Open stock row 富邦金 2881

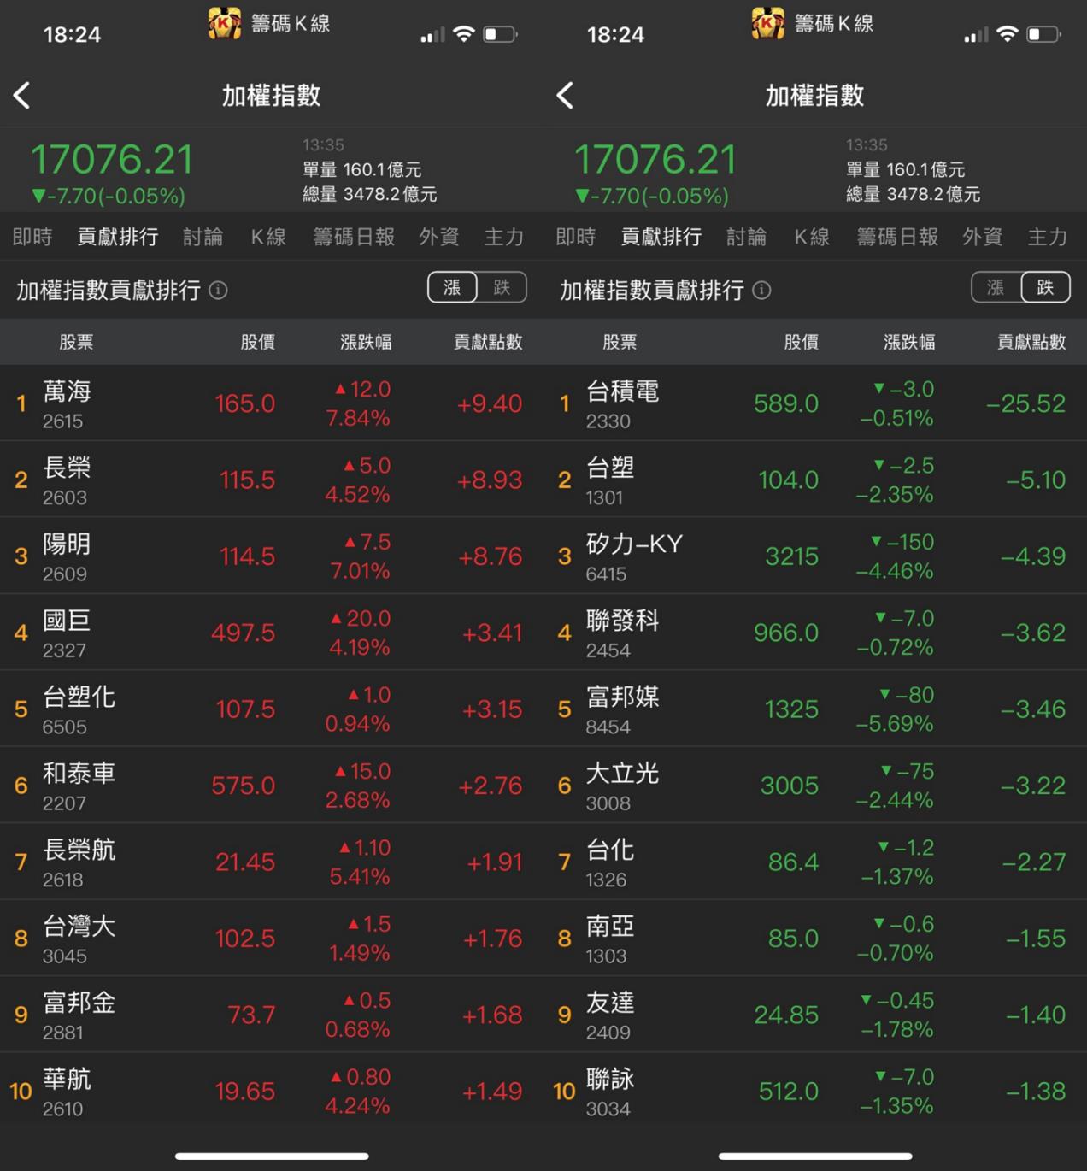(x=272, y=1015)
